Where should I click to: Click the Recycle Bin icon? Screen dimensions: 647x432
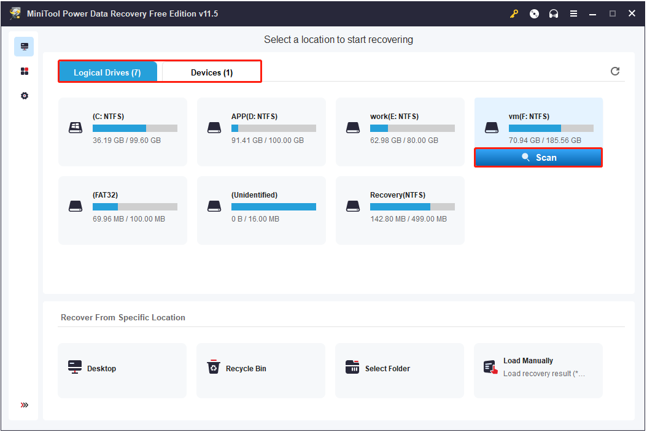[x=214, y=366]
